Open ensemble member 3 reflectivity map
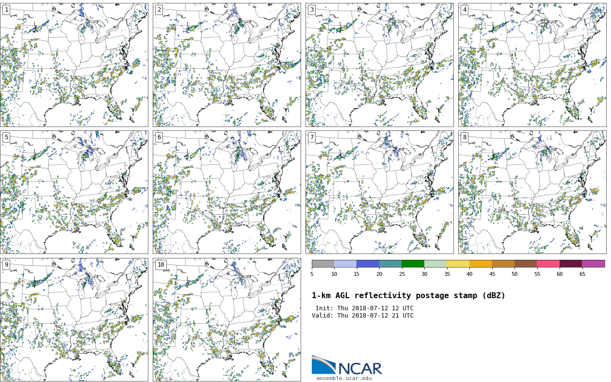This screenshot has height=382, width=611. coord(379,65)
